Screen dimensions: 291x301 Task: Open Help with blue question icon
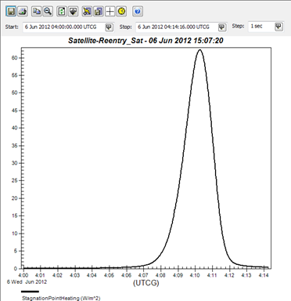[x=138, y=11]
